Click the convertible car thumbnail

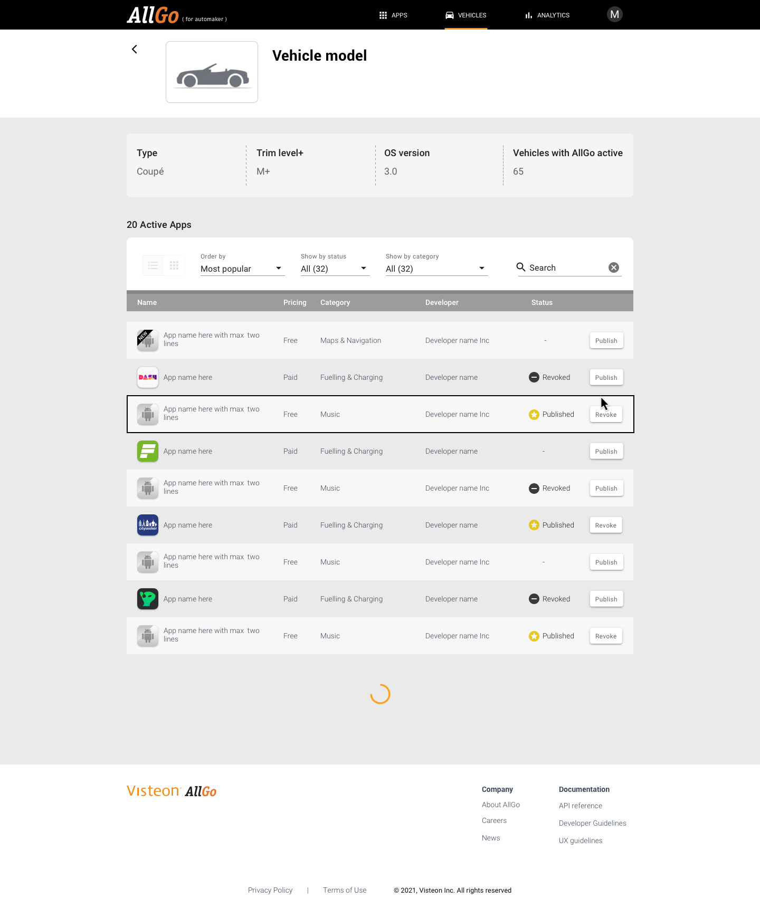[x=212, y=72]
